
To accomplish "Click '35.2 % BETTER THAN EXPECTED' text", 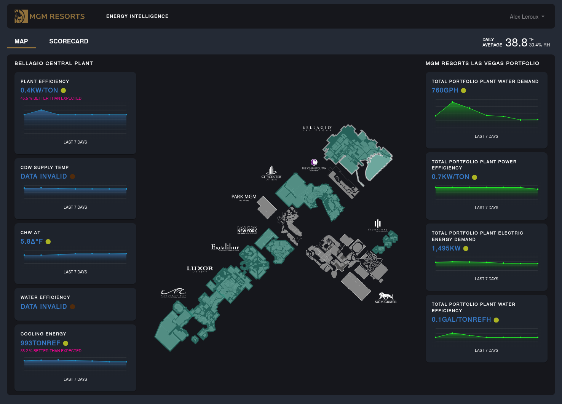I will coord(51,351).
